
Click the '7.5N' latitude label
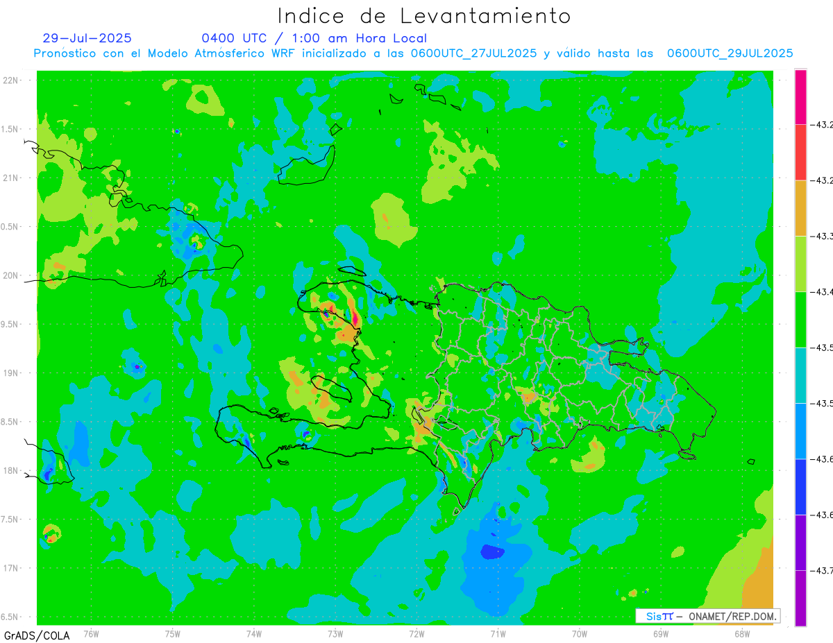(x=10, y=520)
